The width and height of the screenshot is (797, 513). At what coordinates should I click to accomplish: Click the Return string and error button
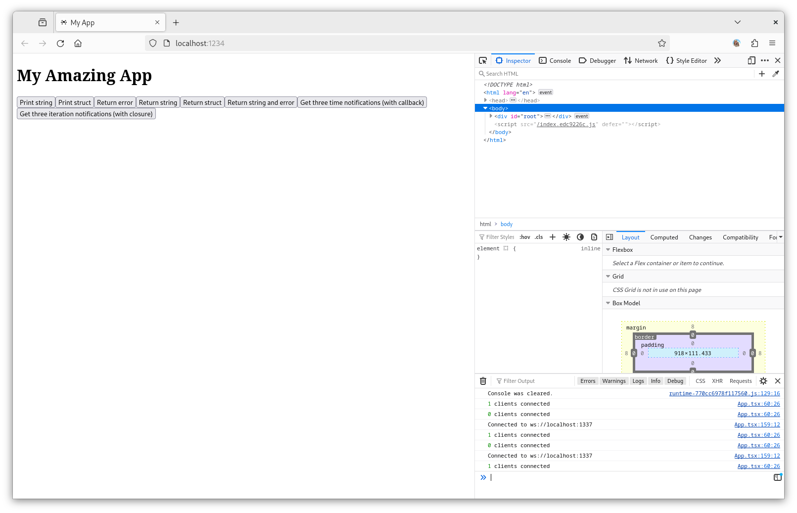261,102
